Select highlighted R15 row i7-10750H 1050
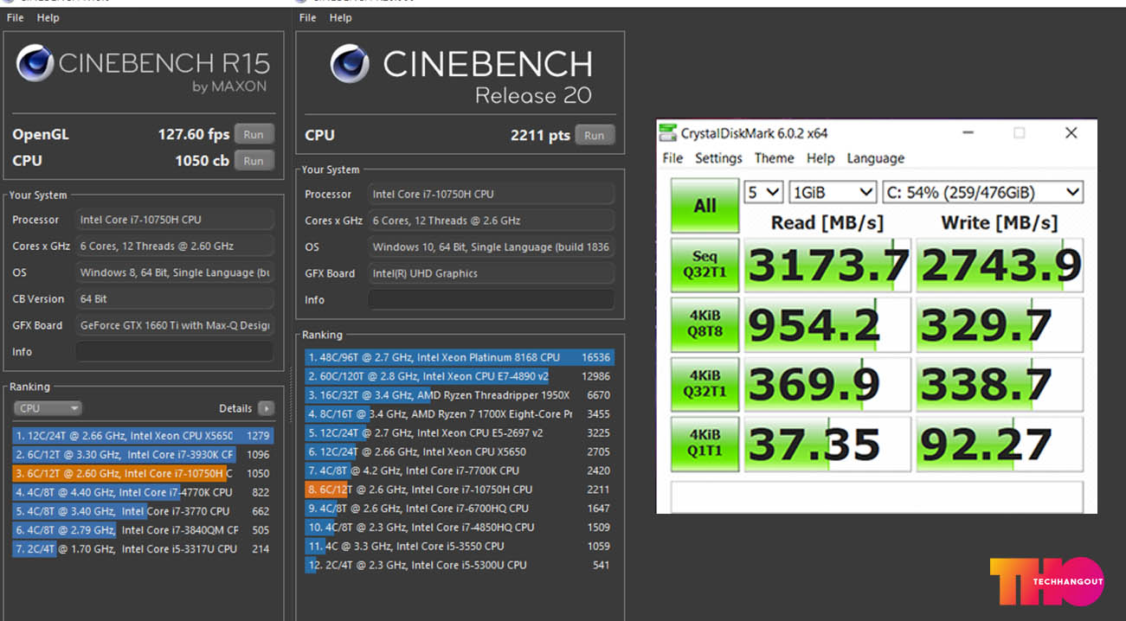 143,473
